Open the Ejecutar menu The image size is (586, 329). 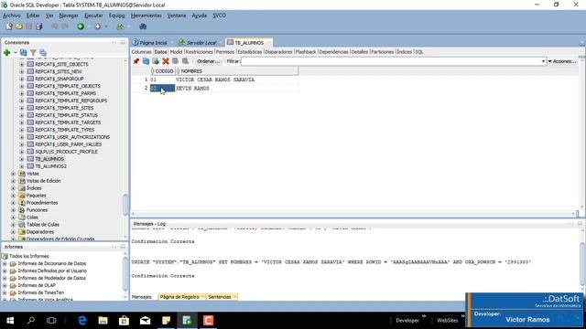coord(93,16)
